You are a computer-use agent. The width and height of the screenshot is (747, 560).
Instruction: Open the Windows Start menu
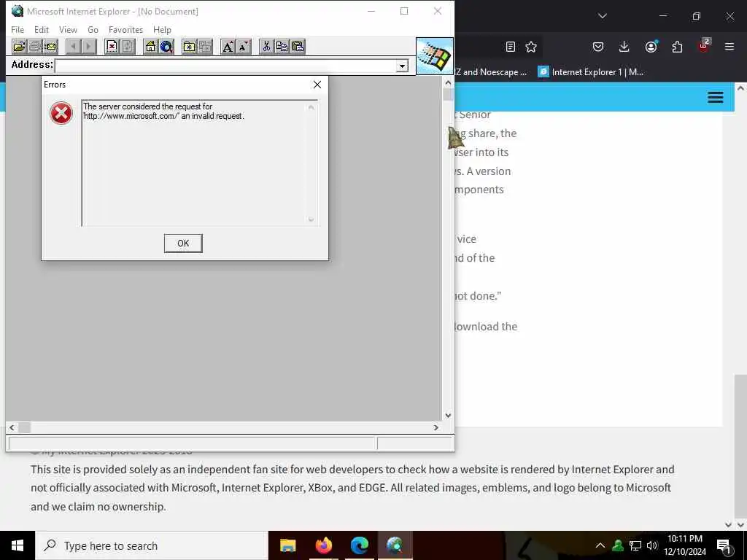coord(18,545)
